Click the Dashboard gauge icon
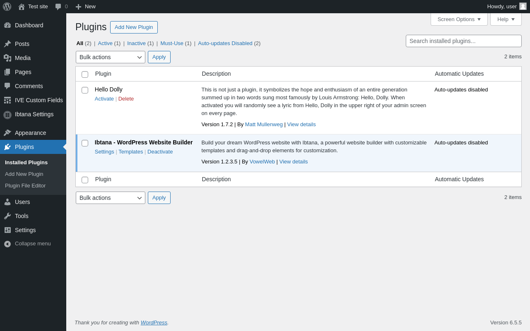This screenshot has width=530, height=331. (7, 25)
